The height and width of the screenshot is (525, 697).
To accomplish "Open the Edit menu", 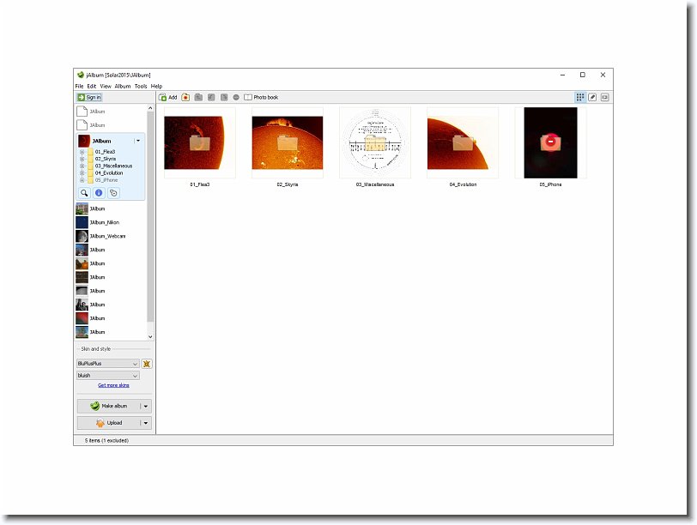I will 92,86.
